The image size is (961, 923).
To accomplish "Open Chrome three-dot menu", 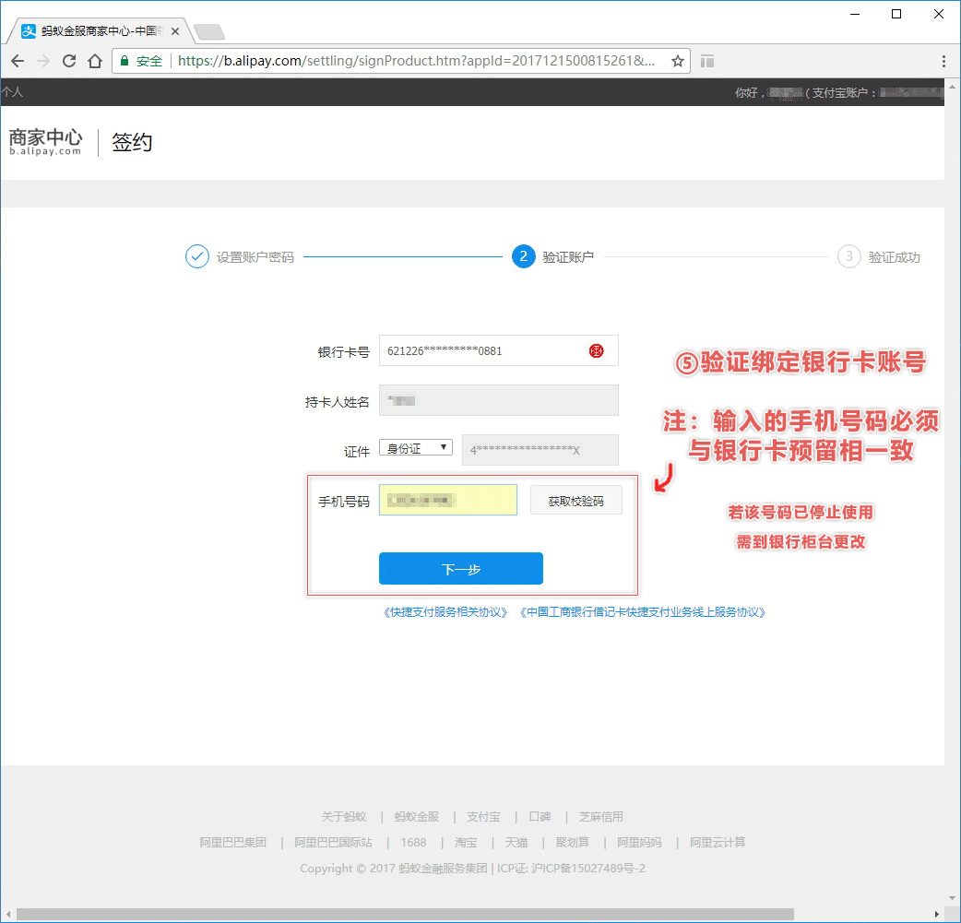I will 943,61.
